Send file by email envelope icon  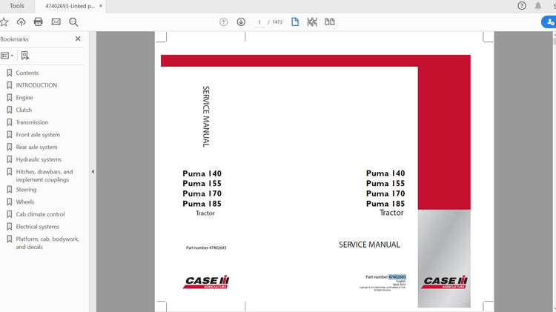coord(56,22)
